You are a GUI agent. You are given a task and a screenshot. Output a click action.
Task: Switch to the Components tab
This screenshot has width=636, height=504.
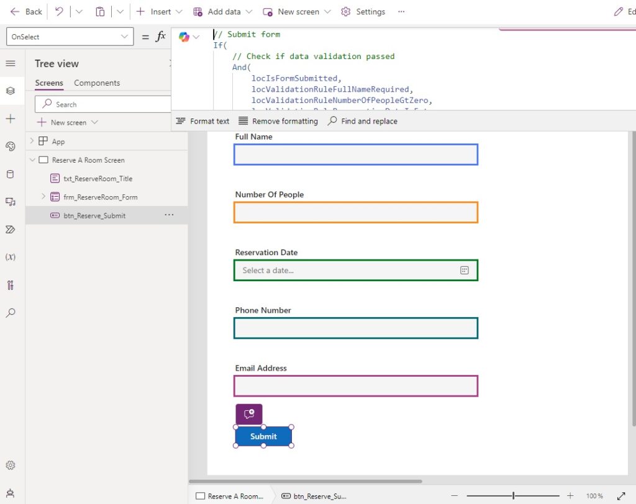coord(96,83)
